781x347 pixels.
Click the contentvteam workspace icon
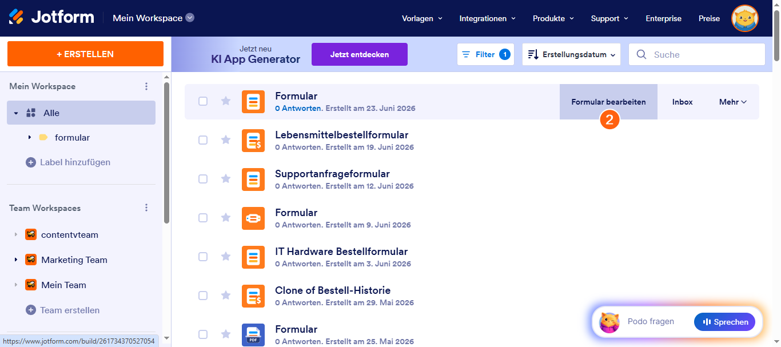[x=31, y=234]
